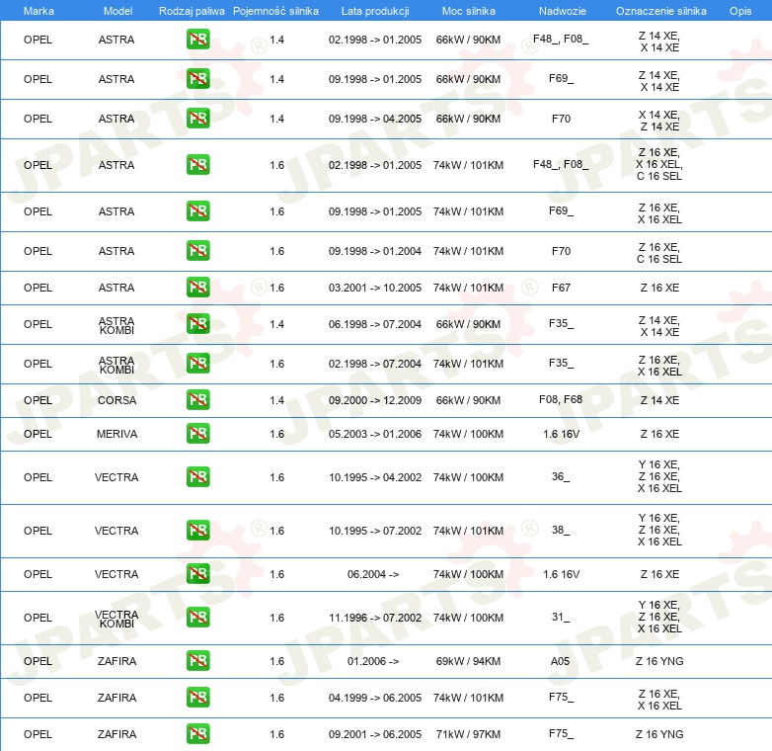
Task: Click fuel icon in Astra Kombi 1.4 row
Action: (x=197, y=324)
